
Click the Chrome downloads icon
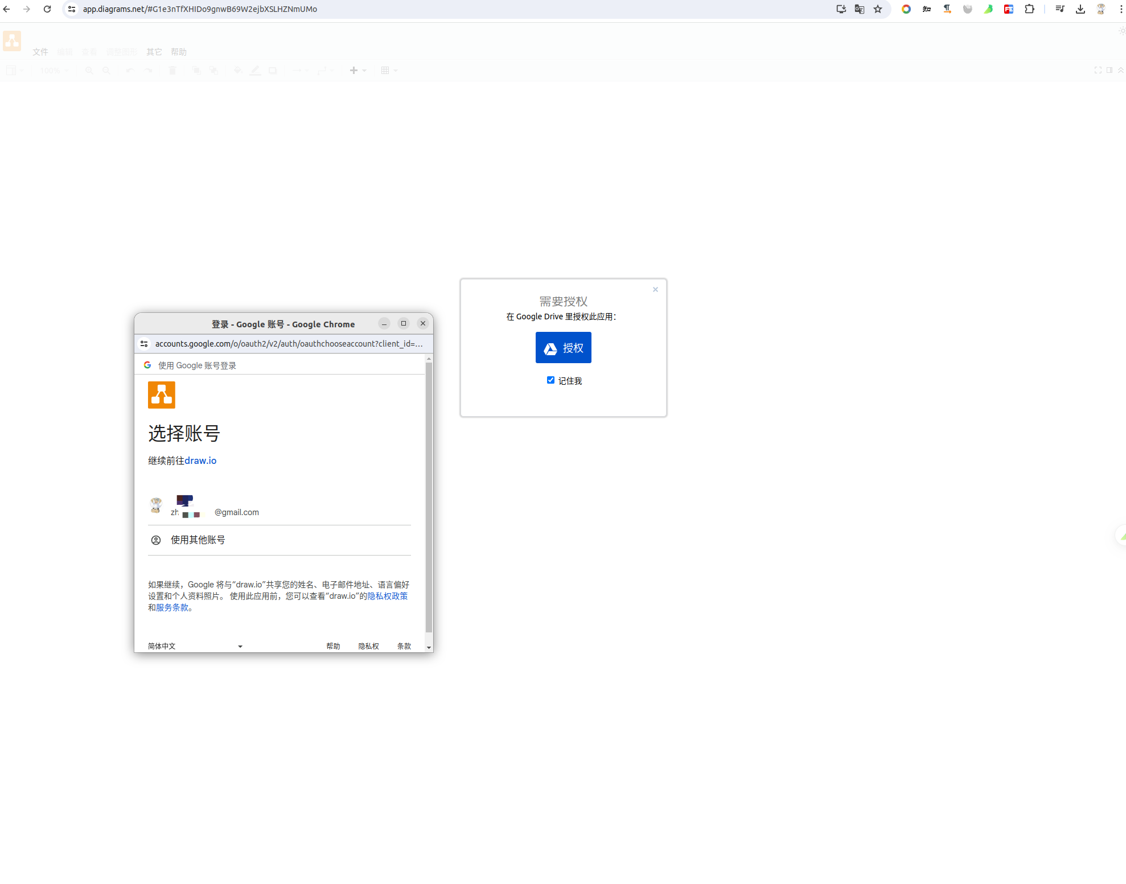pos(1080,9)
